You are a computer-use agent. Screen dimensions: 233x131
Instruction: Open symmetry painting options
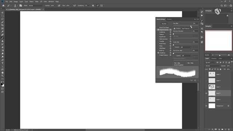pos(102,6)
